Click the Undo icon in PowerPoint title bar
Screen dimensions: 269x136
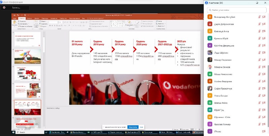pyautogui.click(x=18, y=15)
